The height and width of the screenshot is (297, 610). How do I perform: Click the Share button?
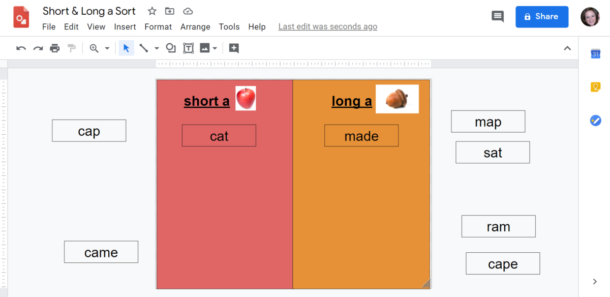(x=542, y=17)
